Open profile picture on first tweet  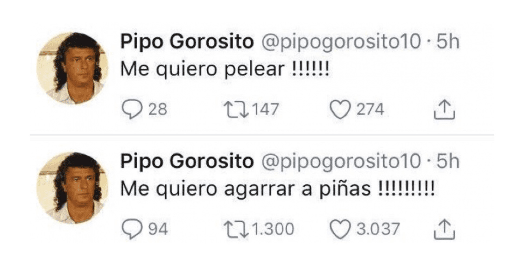tap(73, 68)
